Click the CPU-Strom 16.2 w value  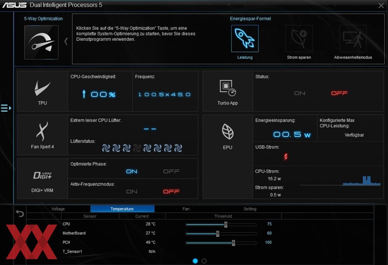(x=274, y=179)
